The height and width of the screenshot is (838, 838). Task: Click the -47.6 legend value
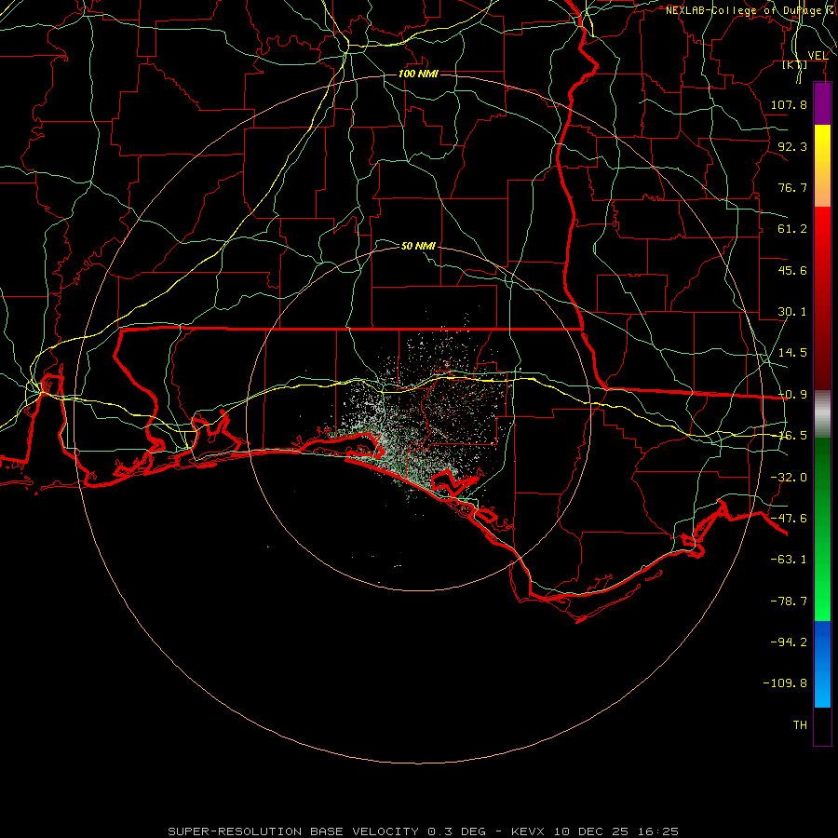coord(789,519)
